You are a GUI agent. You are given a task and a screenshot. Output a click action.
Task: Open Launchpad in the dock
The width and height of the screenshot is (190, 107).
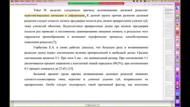pos(177,12)
